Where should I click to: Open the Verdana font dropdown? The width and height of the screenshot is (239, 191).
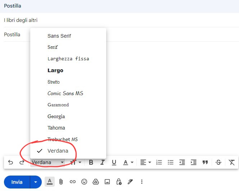click(x=48, y=163)
